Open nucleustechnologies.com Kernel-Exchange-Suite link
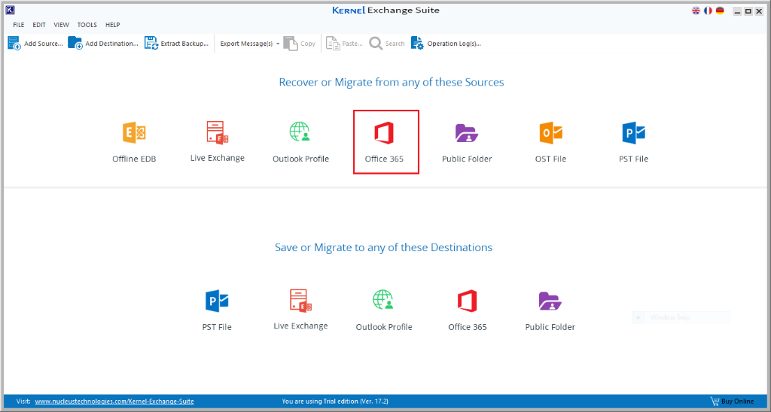This screenshot has height=412, width=771. [114, 401]
